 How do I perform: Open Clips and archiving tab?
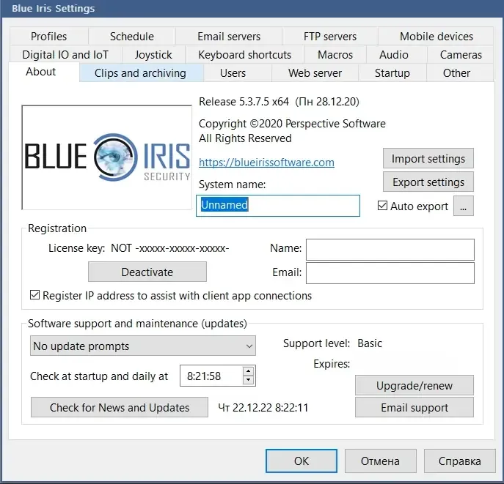[x=140, y=72]
